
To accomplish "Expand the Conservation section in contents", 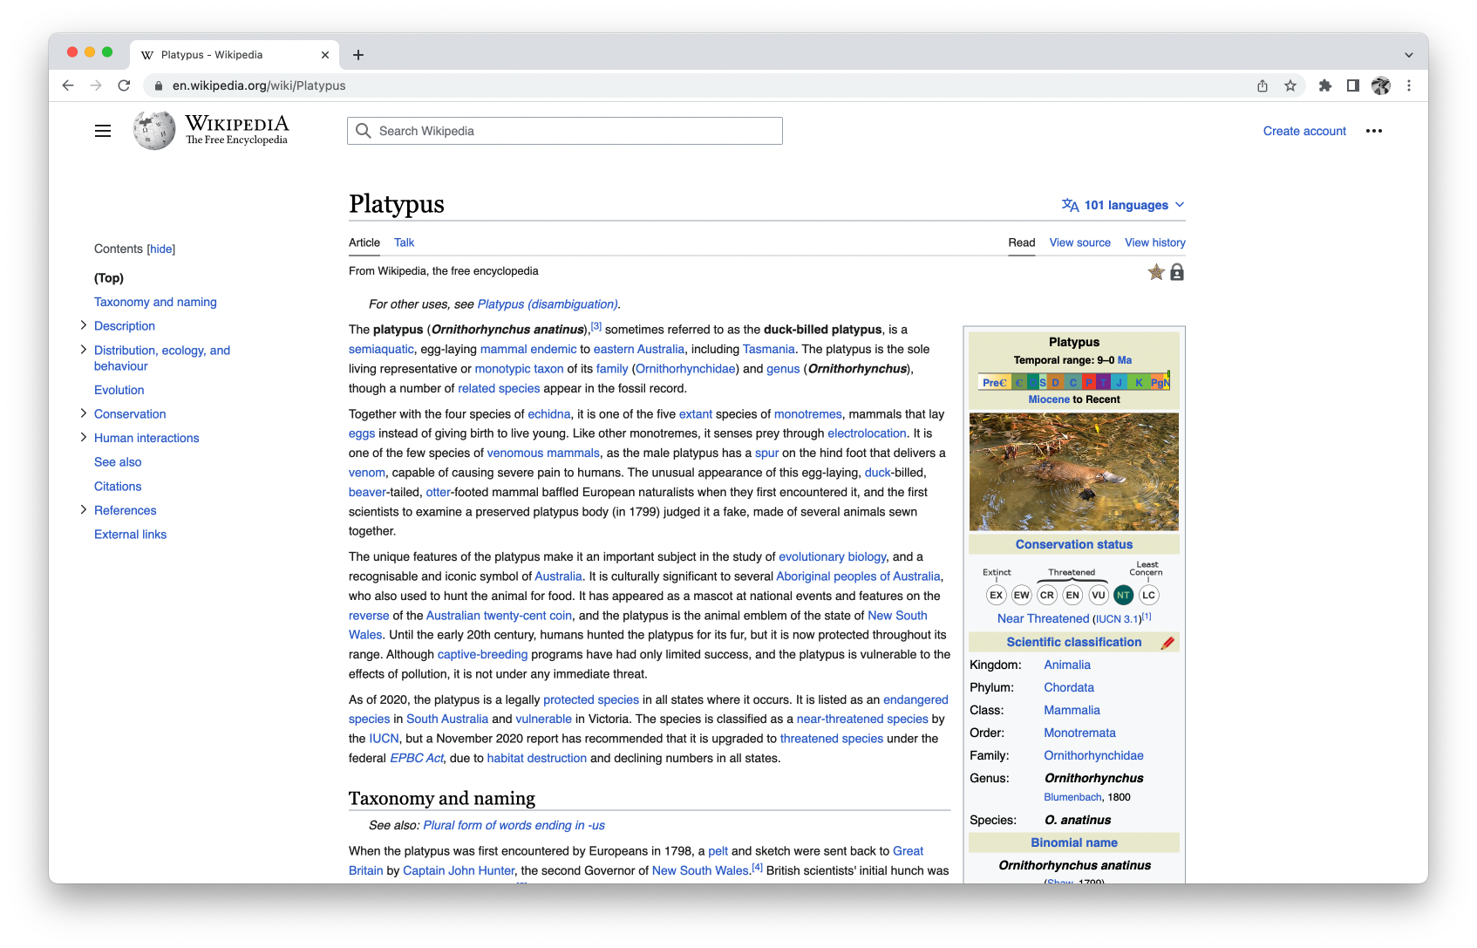I will point(83,413).
